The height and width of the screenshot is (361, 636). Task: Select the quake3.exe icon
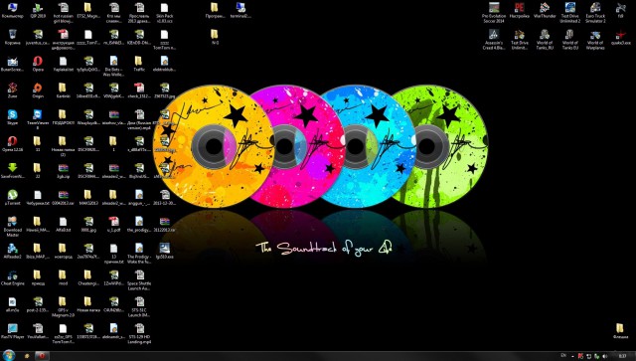tap(621, 37)
